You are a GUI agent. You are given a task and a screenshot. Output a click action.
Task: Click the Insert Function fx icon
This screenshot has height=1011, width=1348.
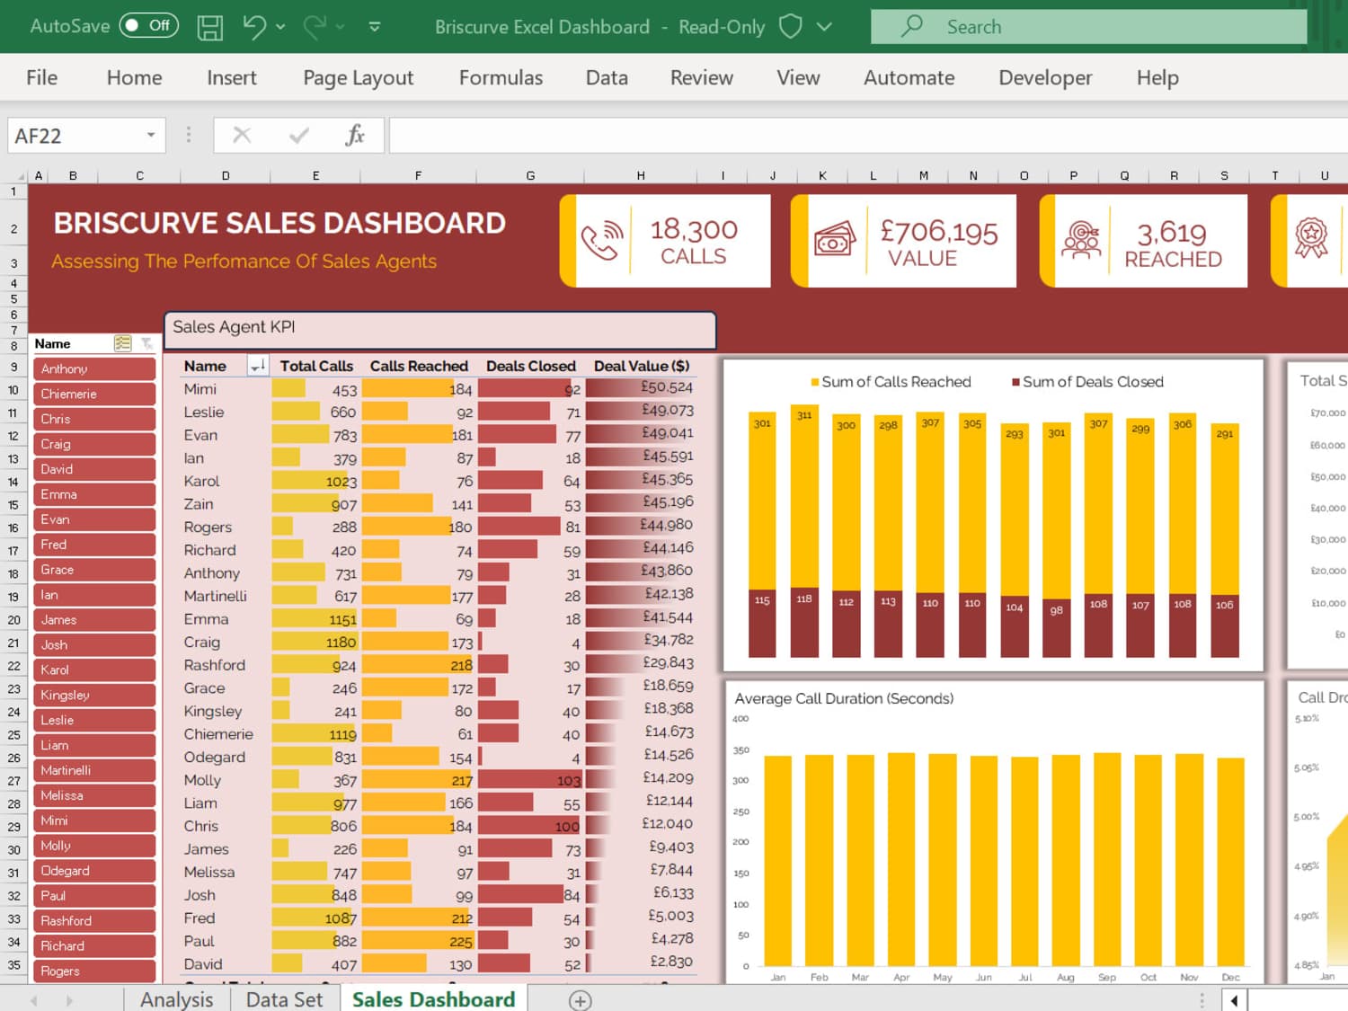pyautogui.click(x=355, y=136)
